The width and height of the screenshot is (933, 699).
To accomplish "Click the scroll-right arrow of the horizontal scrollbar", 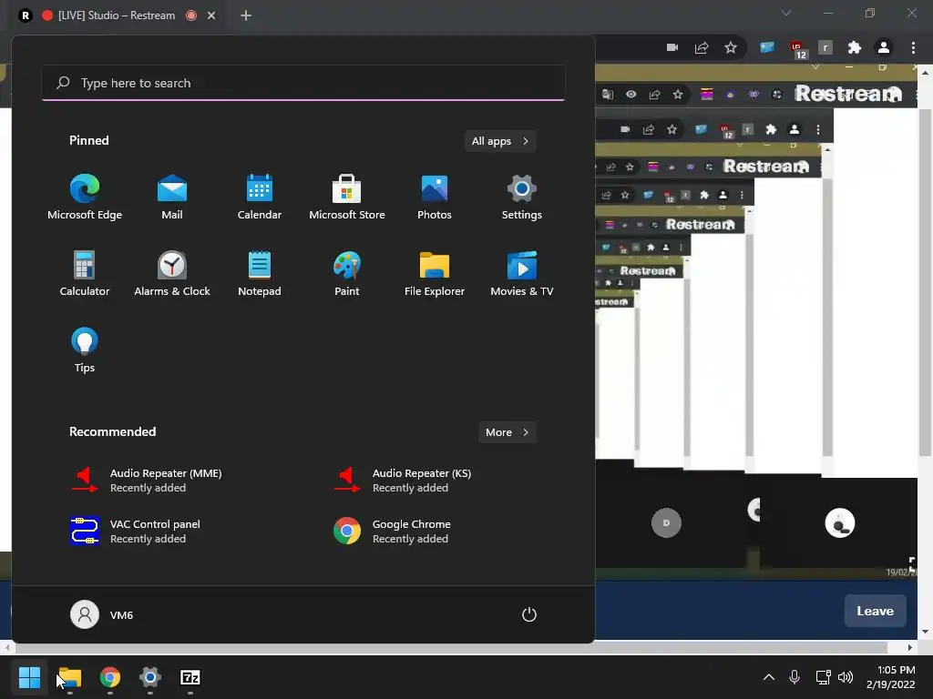I will tap(910, 647).
